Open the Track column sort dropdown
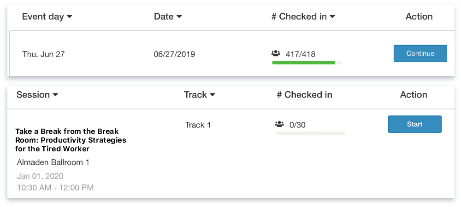This screenshot has width=461, height=207. point(200,95)
